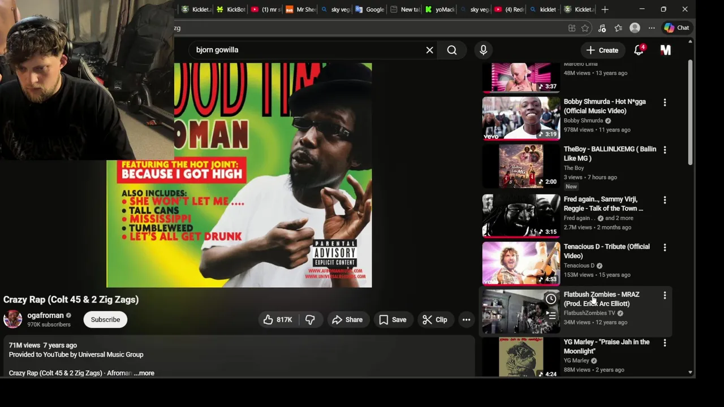Screen dimensions: 724x407
Task: Switch to the (4) Redr YouTube tab
Action: (509, 10)
